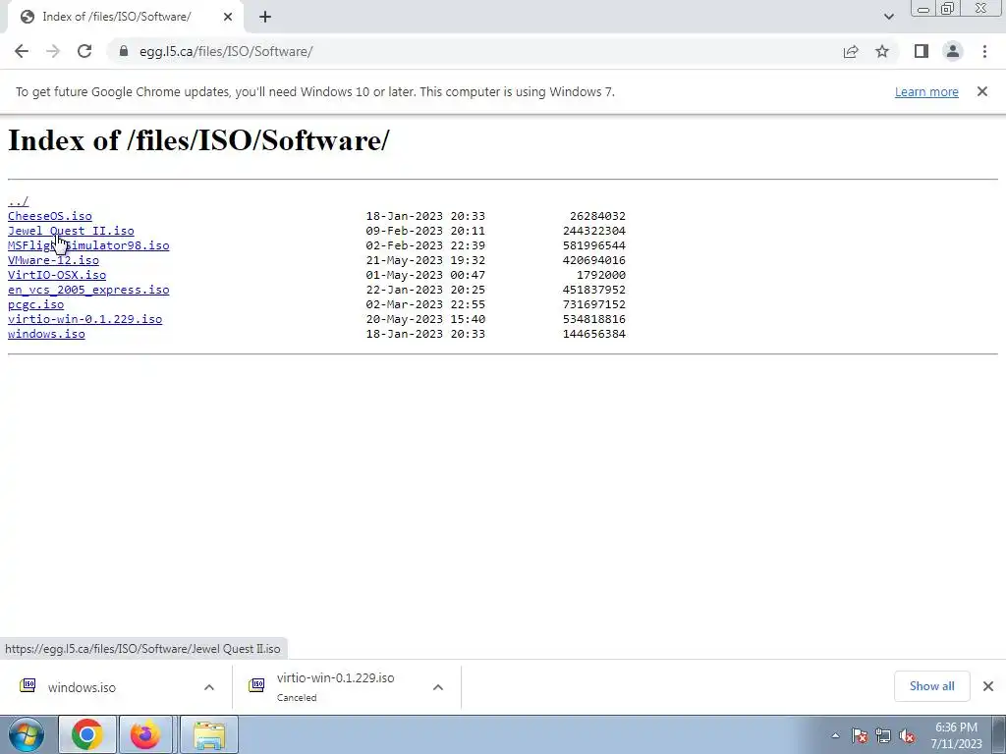Click the windows.iso file icon in downloads bar

click(x=28, y=686)
